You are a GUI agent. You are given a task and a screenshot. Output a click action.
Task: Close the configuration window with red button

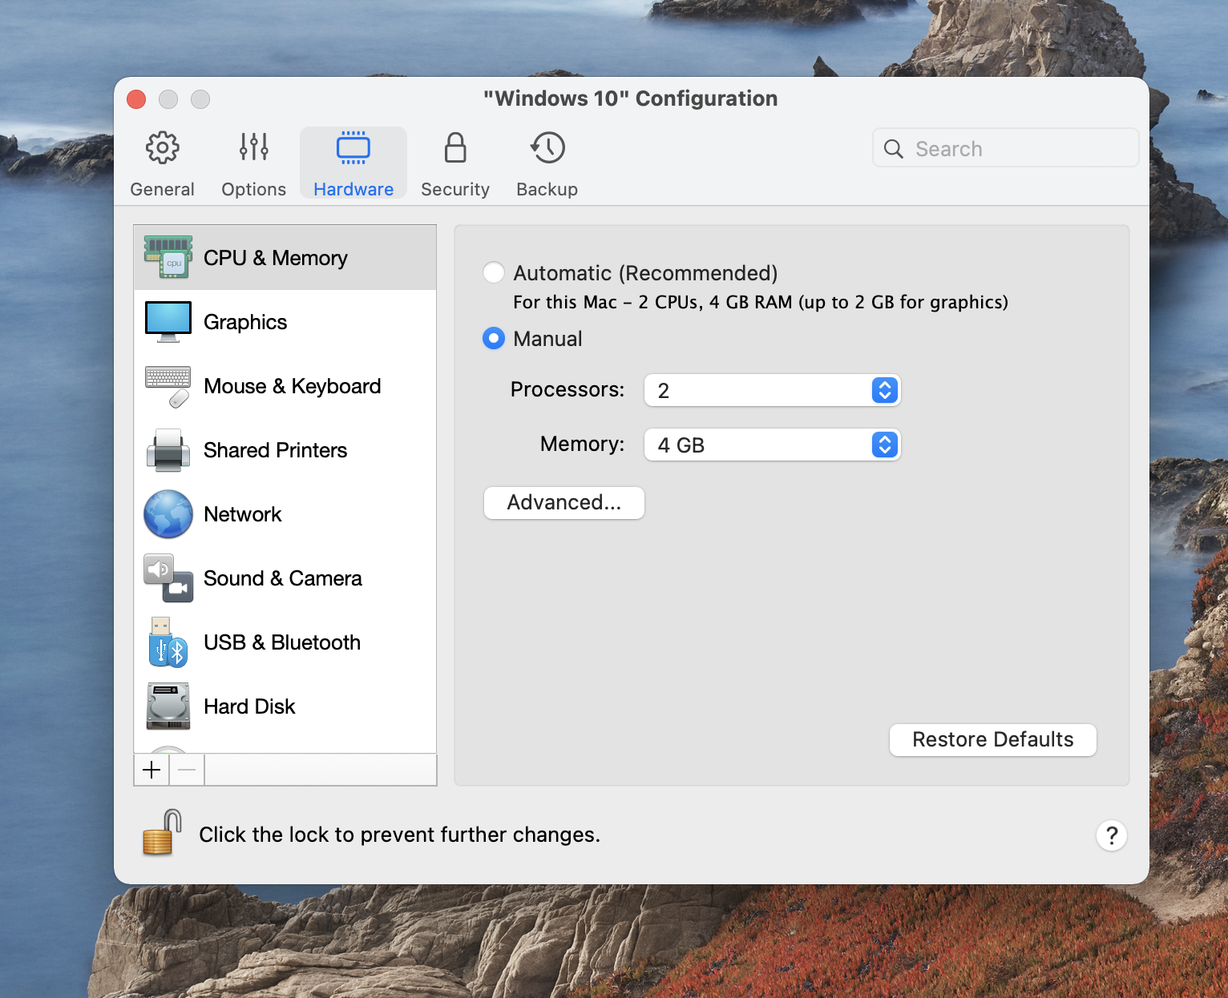tap(136, 99)
